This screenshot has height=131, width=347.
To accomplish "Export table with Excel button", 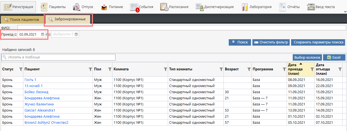I will [x=334, y=57].
